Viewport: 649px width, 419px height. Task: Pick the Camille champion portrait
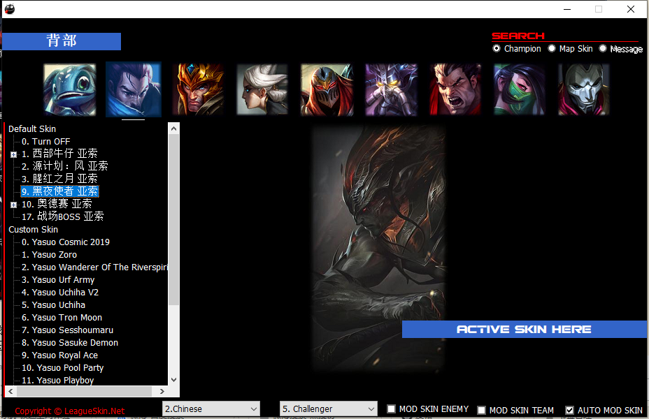click(x=262, y=89)
